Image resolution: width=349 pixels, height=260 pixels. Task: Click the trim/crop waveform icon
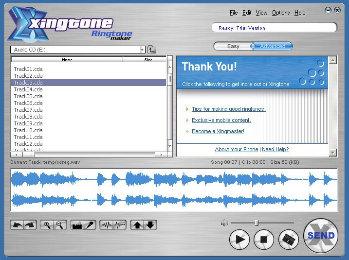(x=77, y=225)
